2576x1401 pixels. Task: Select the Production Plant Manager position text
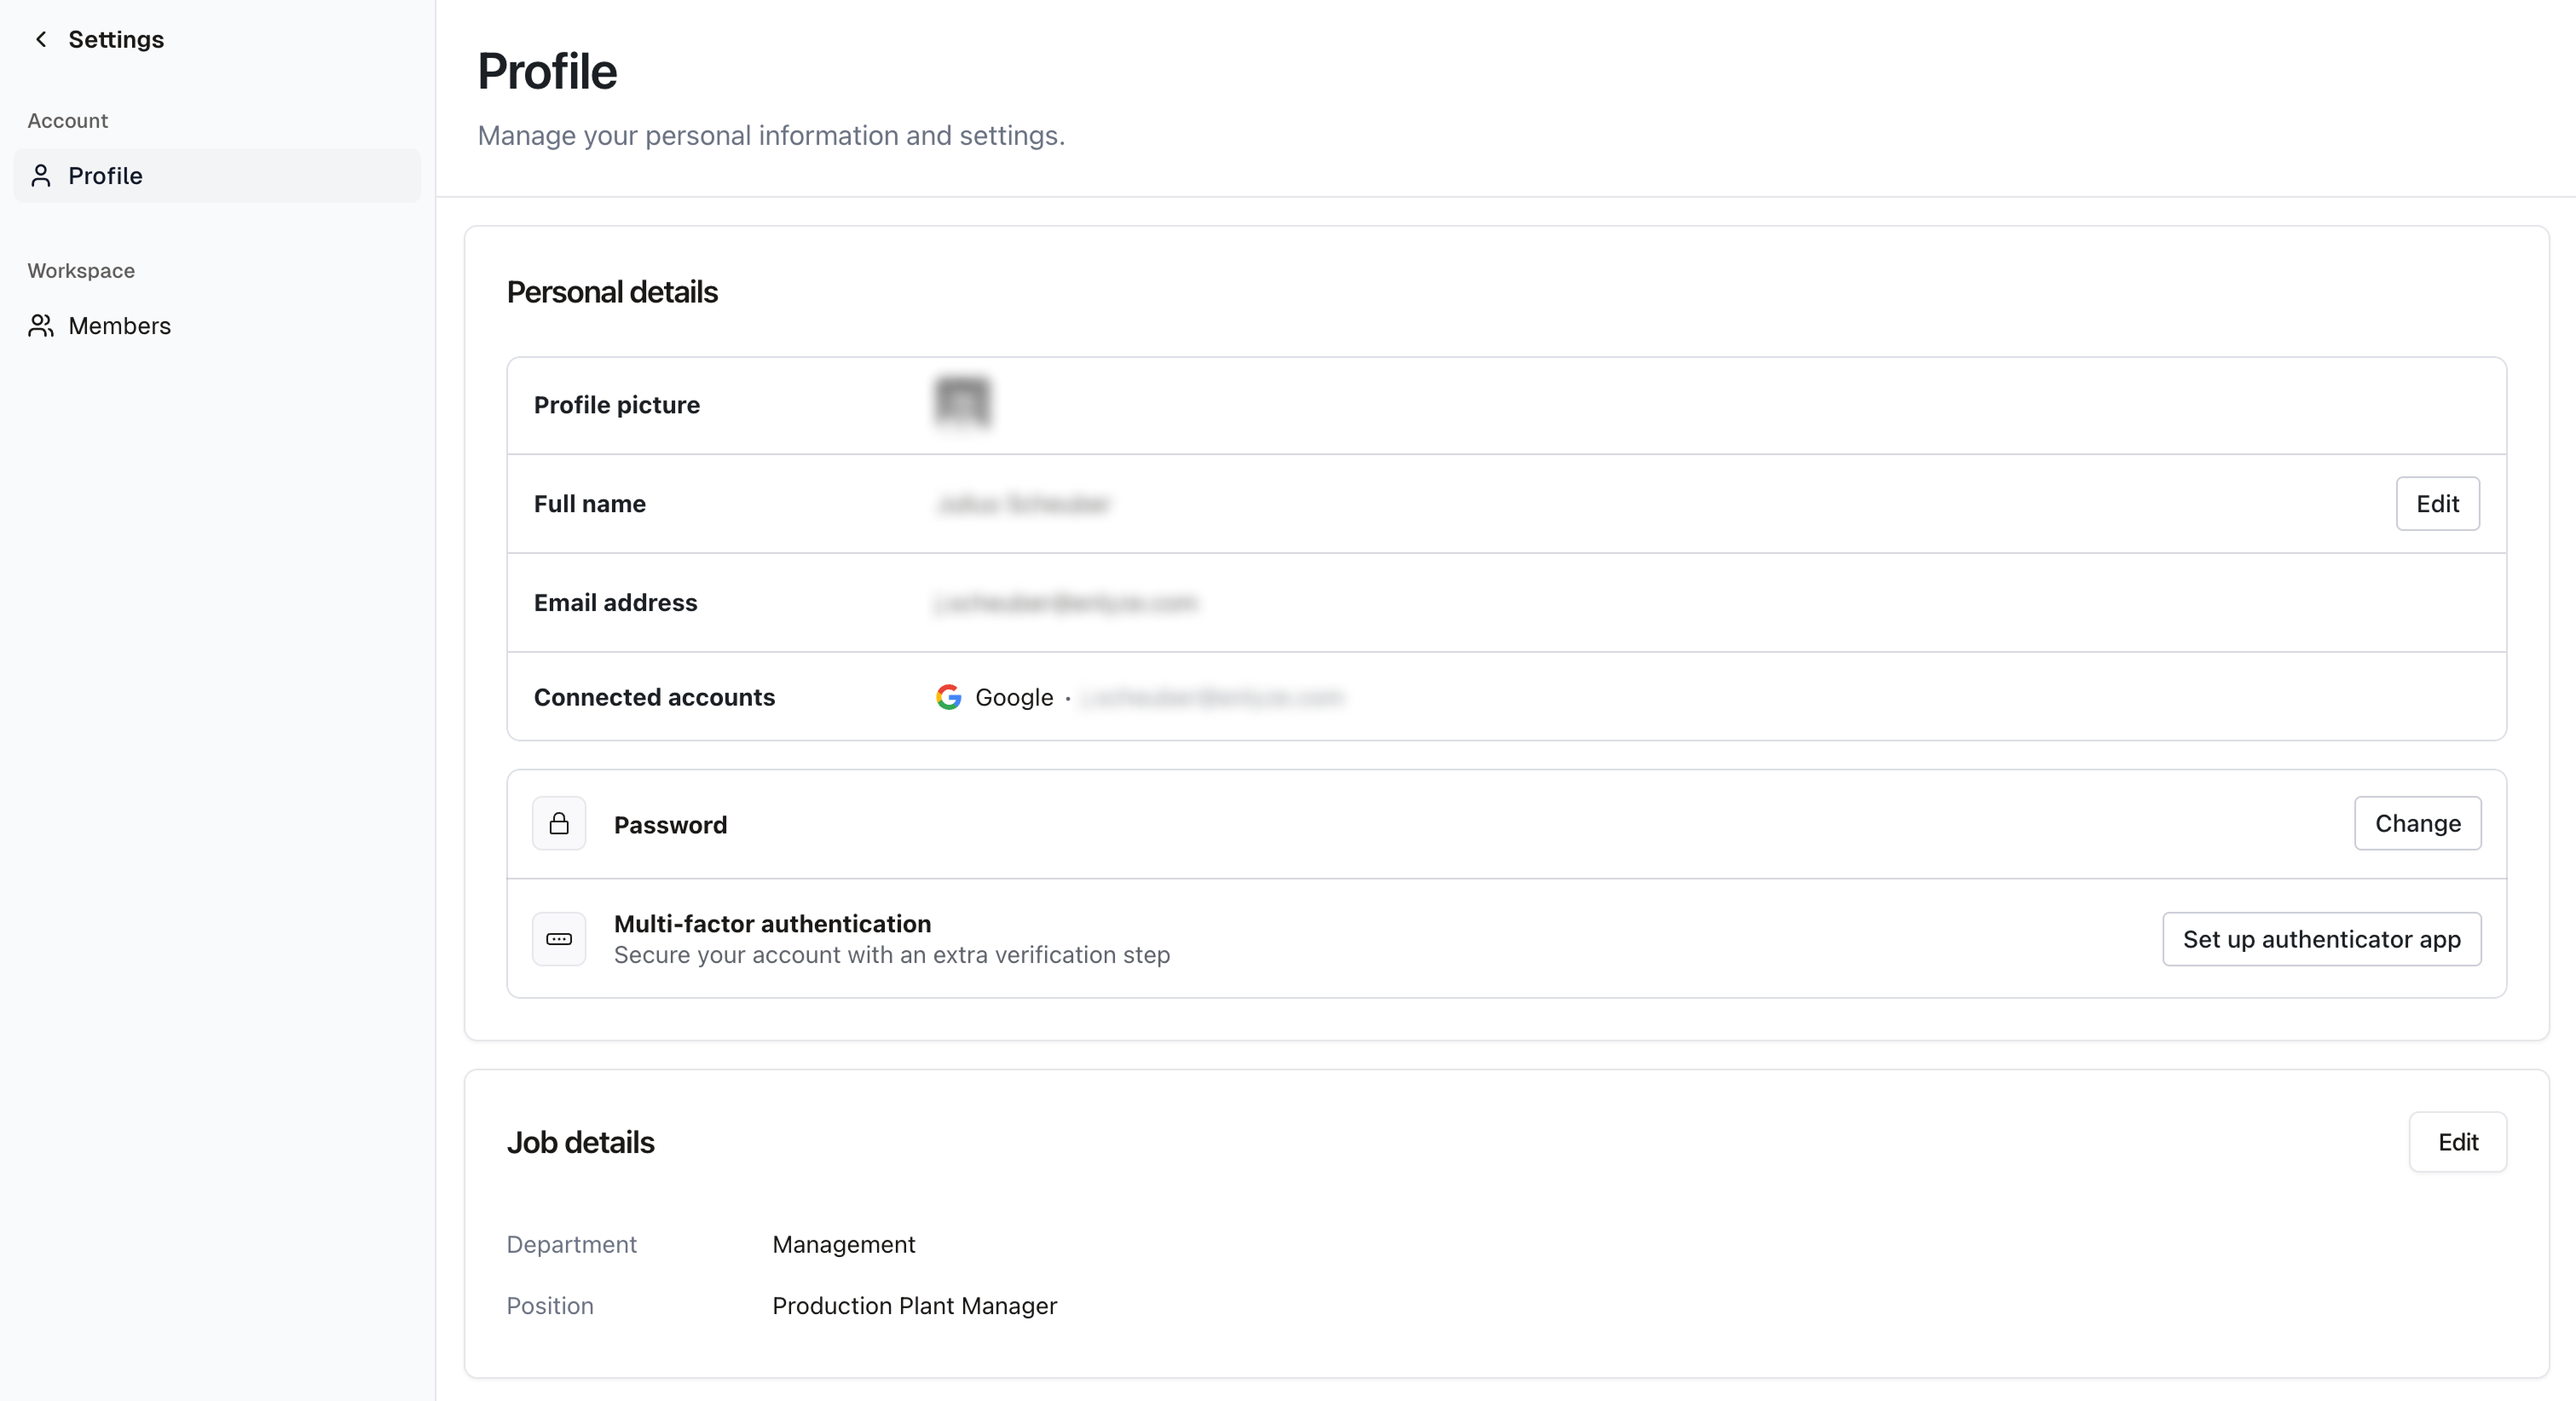914,1306
